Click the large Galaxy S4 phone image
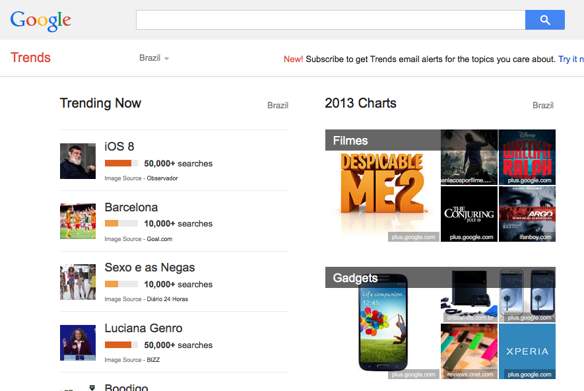 coord(383,323)
